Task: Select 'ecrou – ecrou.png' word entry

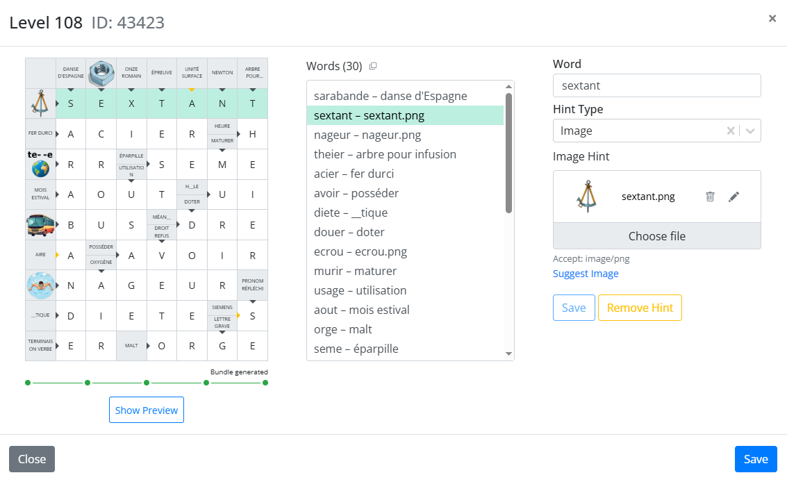Action: pyautogui.click(x=361, y=251)
